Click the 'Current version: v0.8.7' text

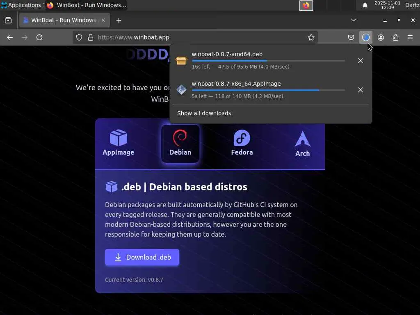pyautogui.click(x=134, y=280)
